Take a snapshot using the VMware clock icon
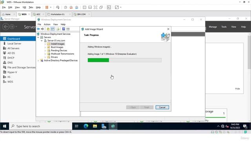This screenshot has height=141, width=251. coord(65,7)
